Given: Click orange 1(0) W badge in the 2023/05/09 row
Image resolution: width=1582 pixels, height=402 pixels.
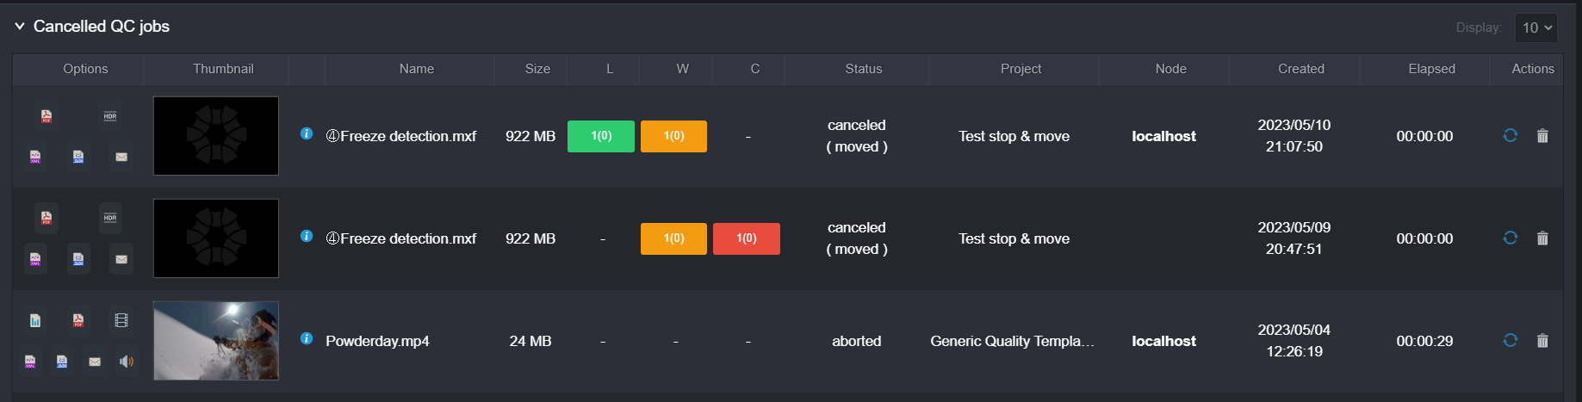Looking at the screenshot, I should point(673,238).
